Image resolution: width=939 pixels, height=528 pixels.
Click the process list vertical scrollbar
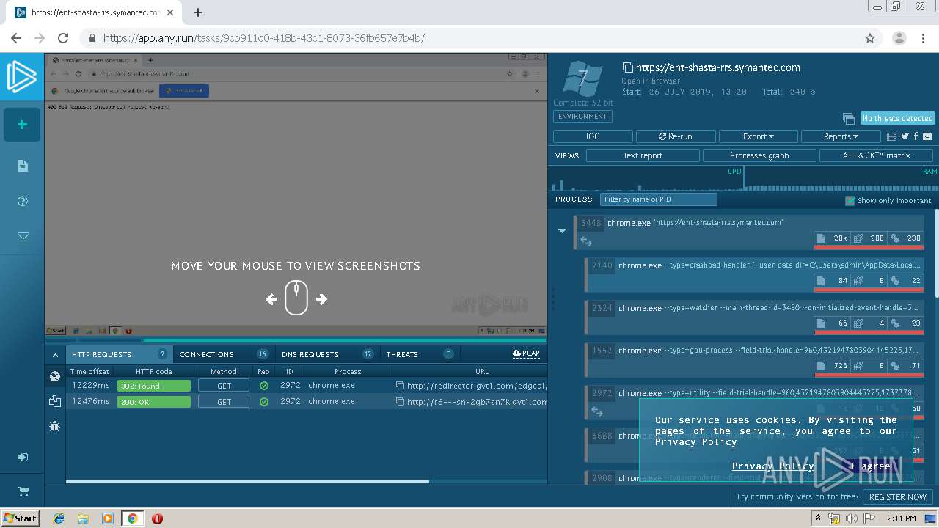click(x=936, y=253)
